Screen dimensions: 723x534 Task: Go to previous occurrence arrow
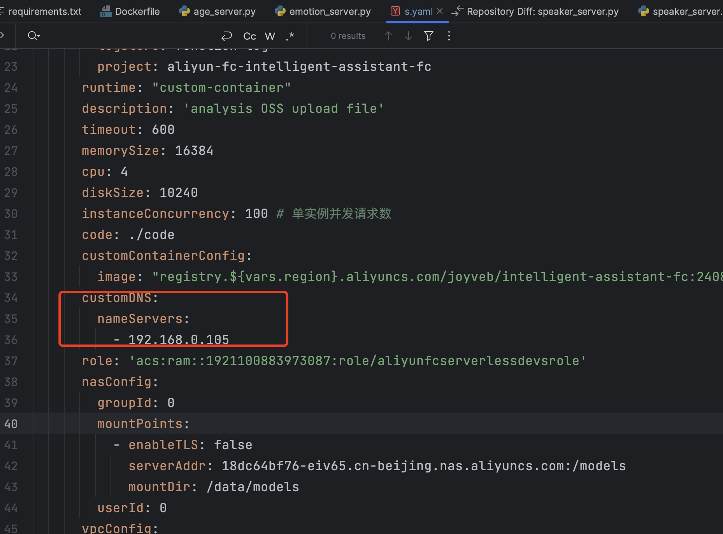[388, 36]
